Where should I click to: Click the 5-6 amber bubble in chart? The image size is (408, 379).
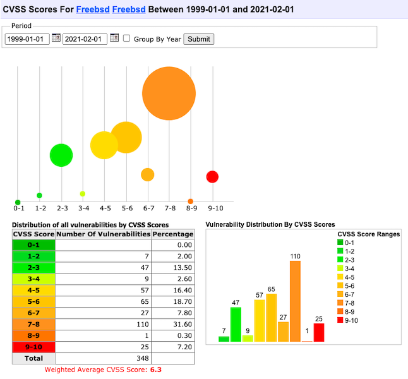126,138
